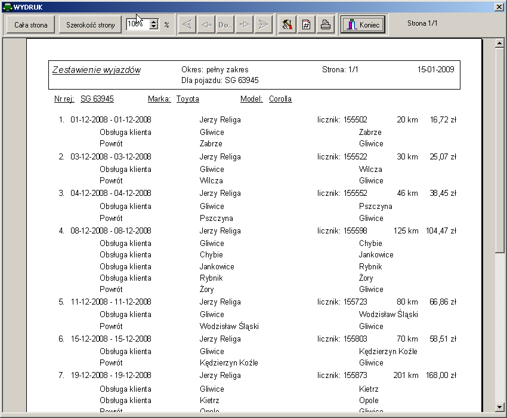Click the page numbering '#' document icon
Screen dimensions: 507x418
coord(306,24)
